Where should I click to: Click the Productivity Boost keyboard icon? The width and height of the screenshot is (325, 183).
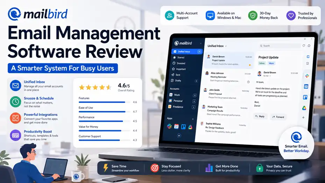pos(15,135)
